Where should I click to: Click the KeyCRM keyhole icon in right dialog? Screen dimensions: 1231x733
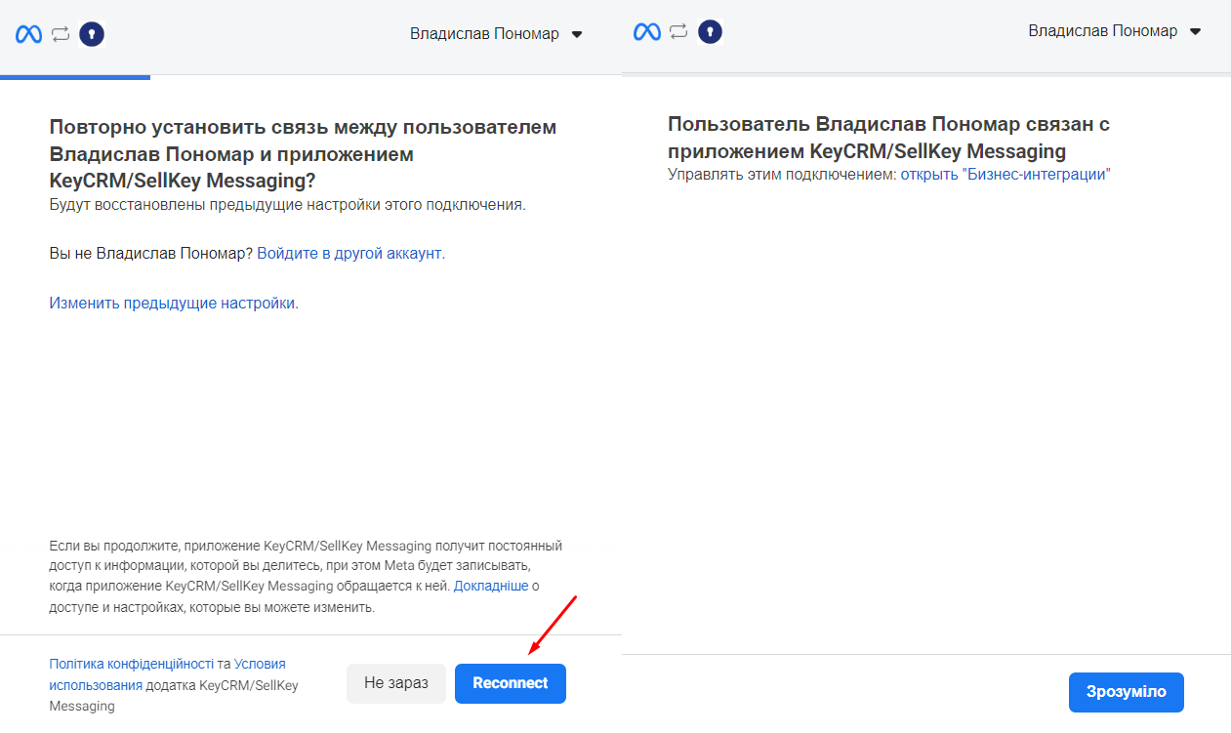[710, 32]
